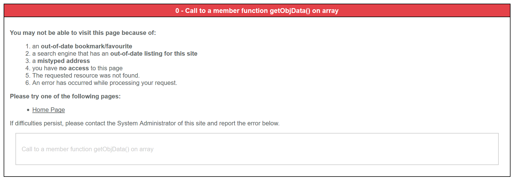Click the error code 0 in header
515x183 pixels.
click(177, 11)
